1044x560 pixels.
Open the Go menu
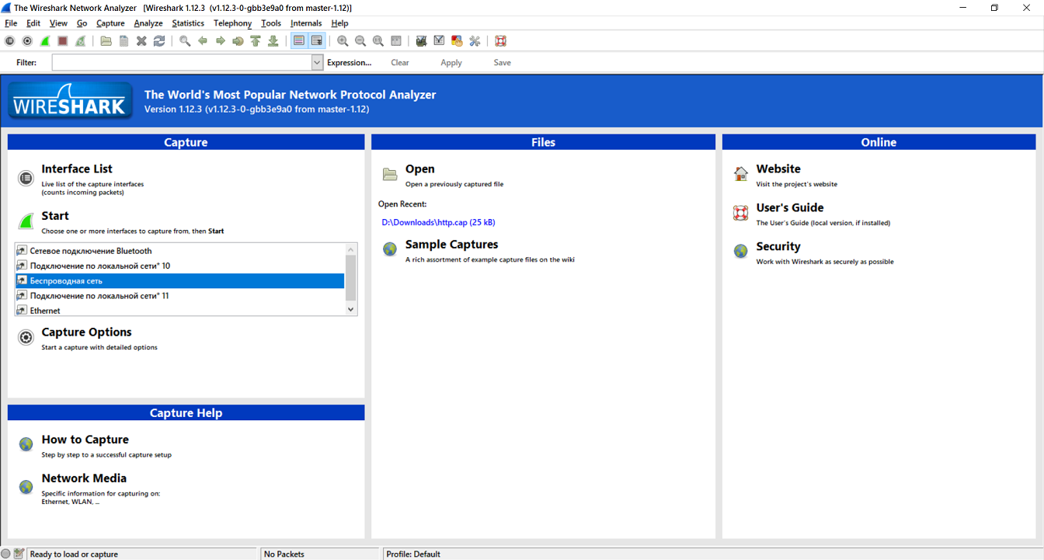pos(82,23)
